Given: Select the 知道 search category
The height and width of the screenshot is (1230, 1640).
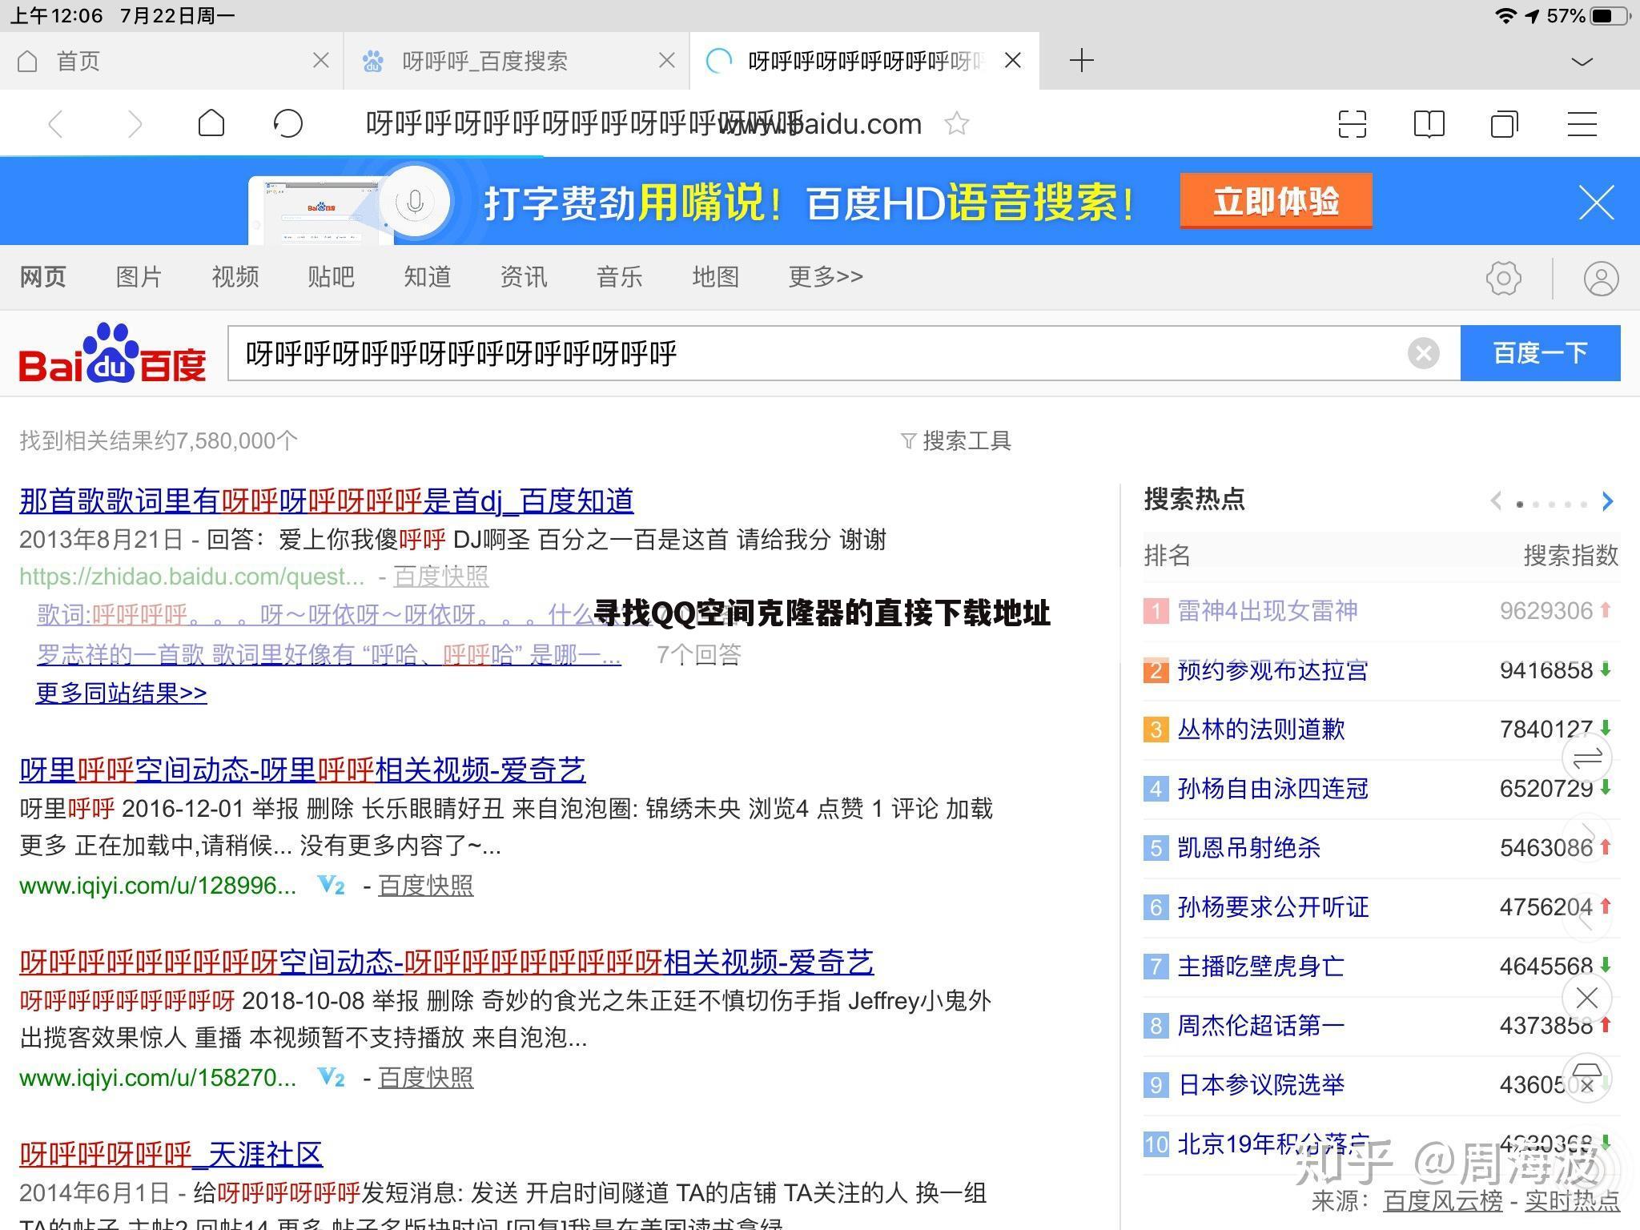Looking at the screenshot, I should (427, 277).
